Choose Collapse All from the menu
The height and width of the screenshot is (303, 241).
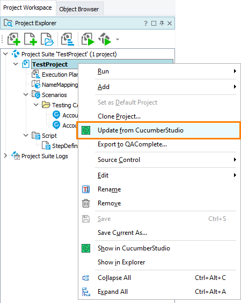click(159, 278)
